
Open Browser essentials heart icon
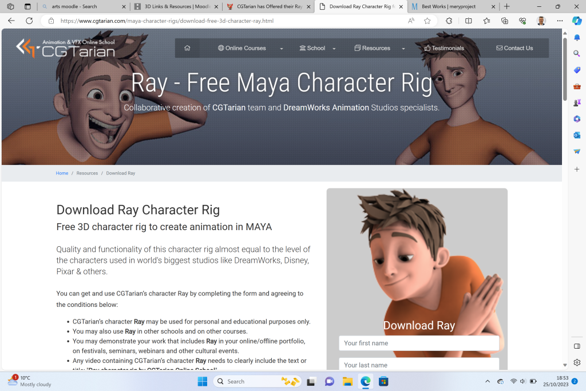(522, 21)
